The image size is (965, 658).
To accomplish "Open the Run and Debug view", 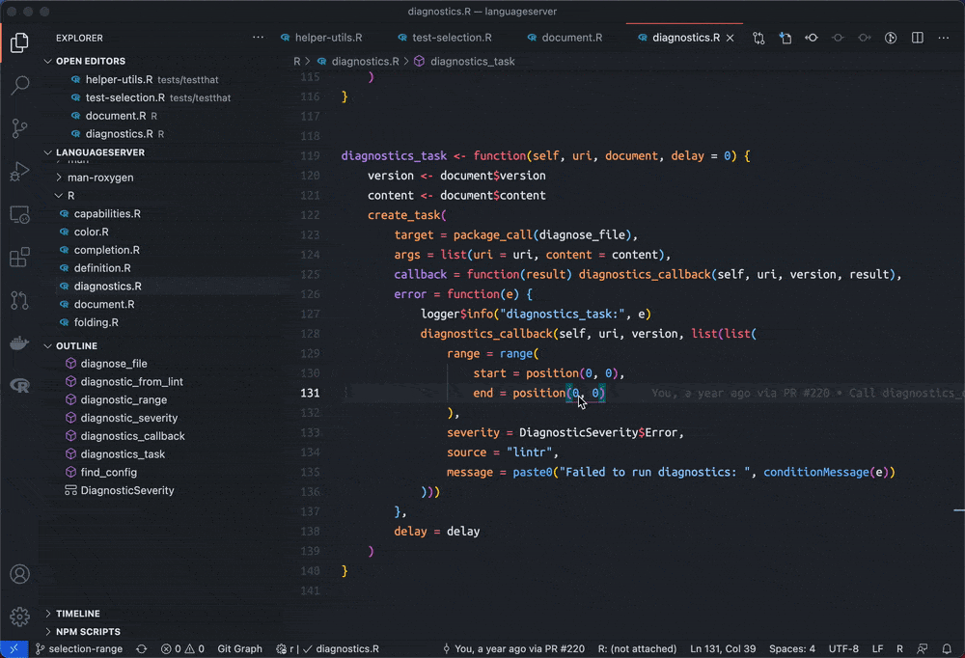I will point(19,171).
